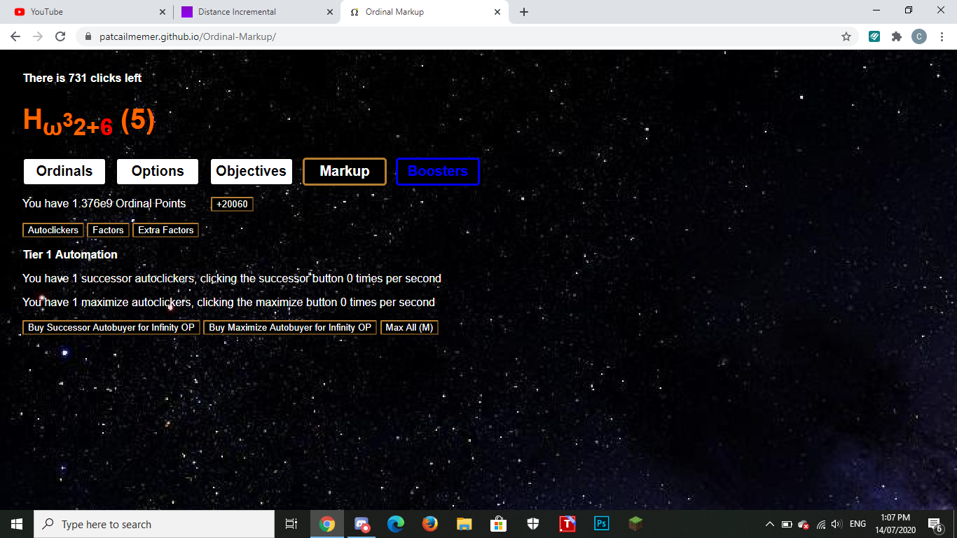Click the successor autoclickers status line
The height and width of the screenshot is (538, 957).
[x=232, y=279]
